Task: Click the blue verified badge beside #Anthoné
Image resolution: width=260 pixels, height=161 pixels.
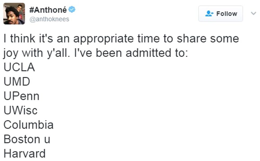Action: pyautogui.click(x=72, y=10)
